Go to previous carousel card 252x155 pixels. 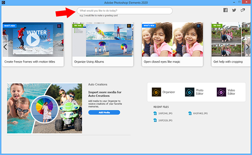[5, 47]
